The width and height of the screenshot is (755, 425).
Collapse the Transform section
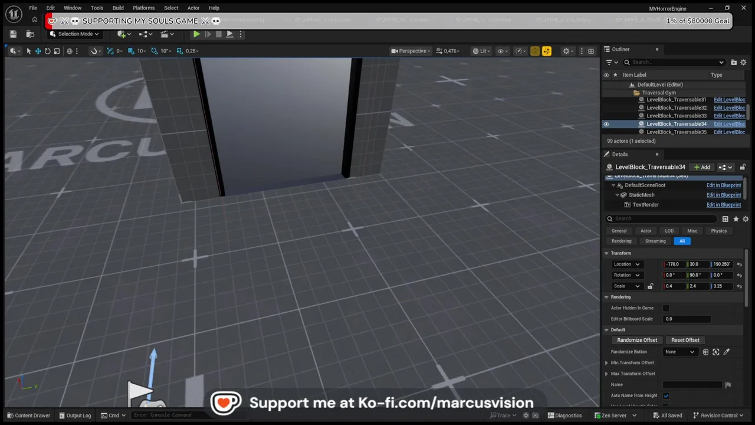pos(606,253)
